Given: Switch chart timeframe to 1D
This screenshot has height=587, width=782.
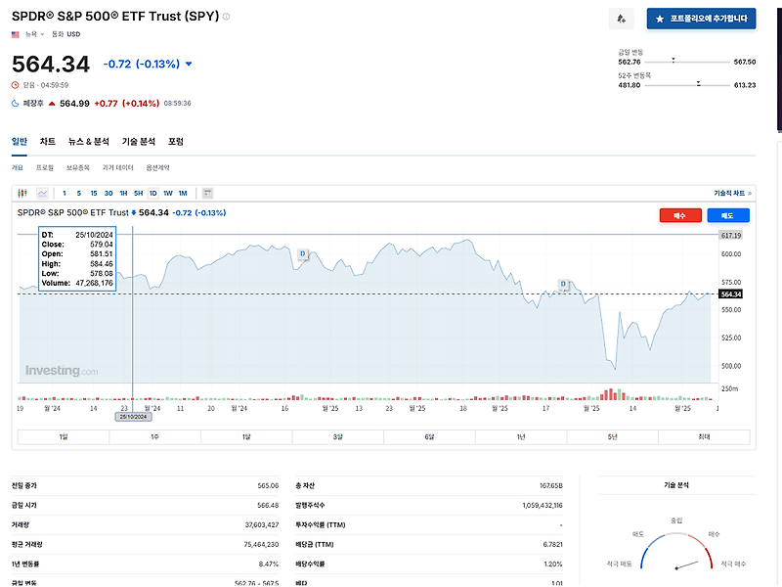Looking at the screenshot, I should (152, 192).
